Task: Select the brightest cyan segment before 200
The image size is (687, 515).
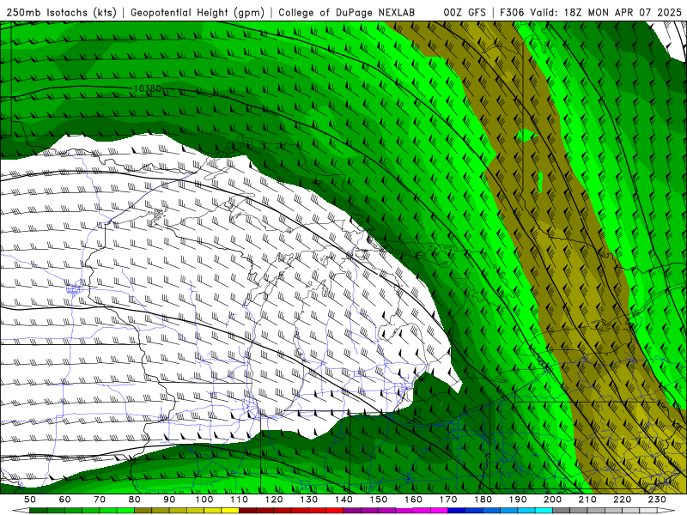Action: 544,511
